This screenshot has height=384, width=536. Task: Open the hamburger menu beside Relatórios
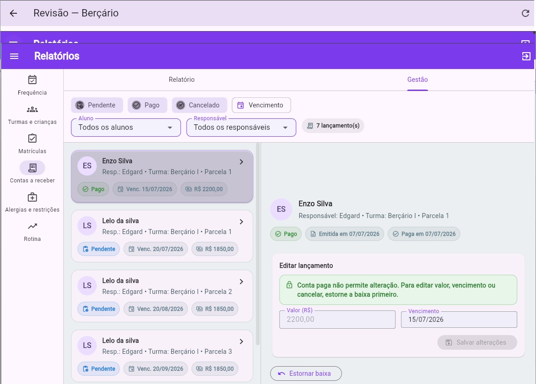pos(14,56)
